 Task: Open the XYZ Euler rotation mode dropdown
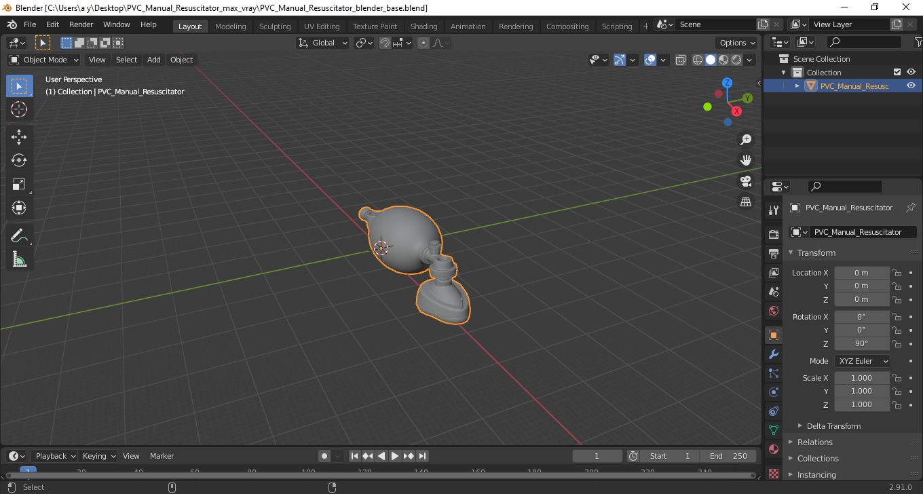(862, 361)
